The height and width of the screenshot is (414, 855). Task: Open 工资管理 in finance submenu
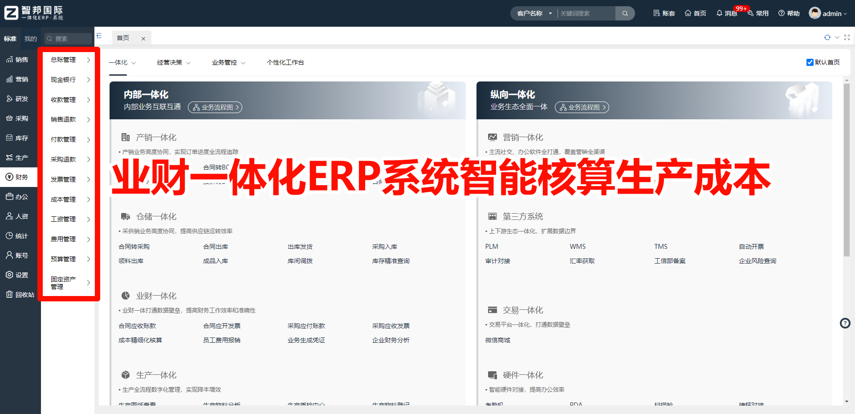[69, 219]
